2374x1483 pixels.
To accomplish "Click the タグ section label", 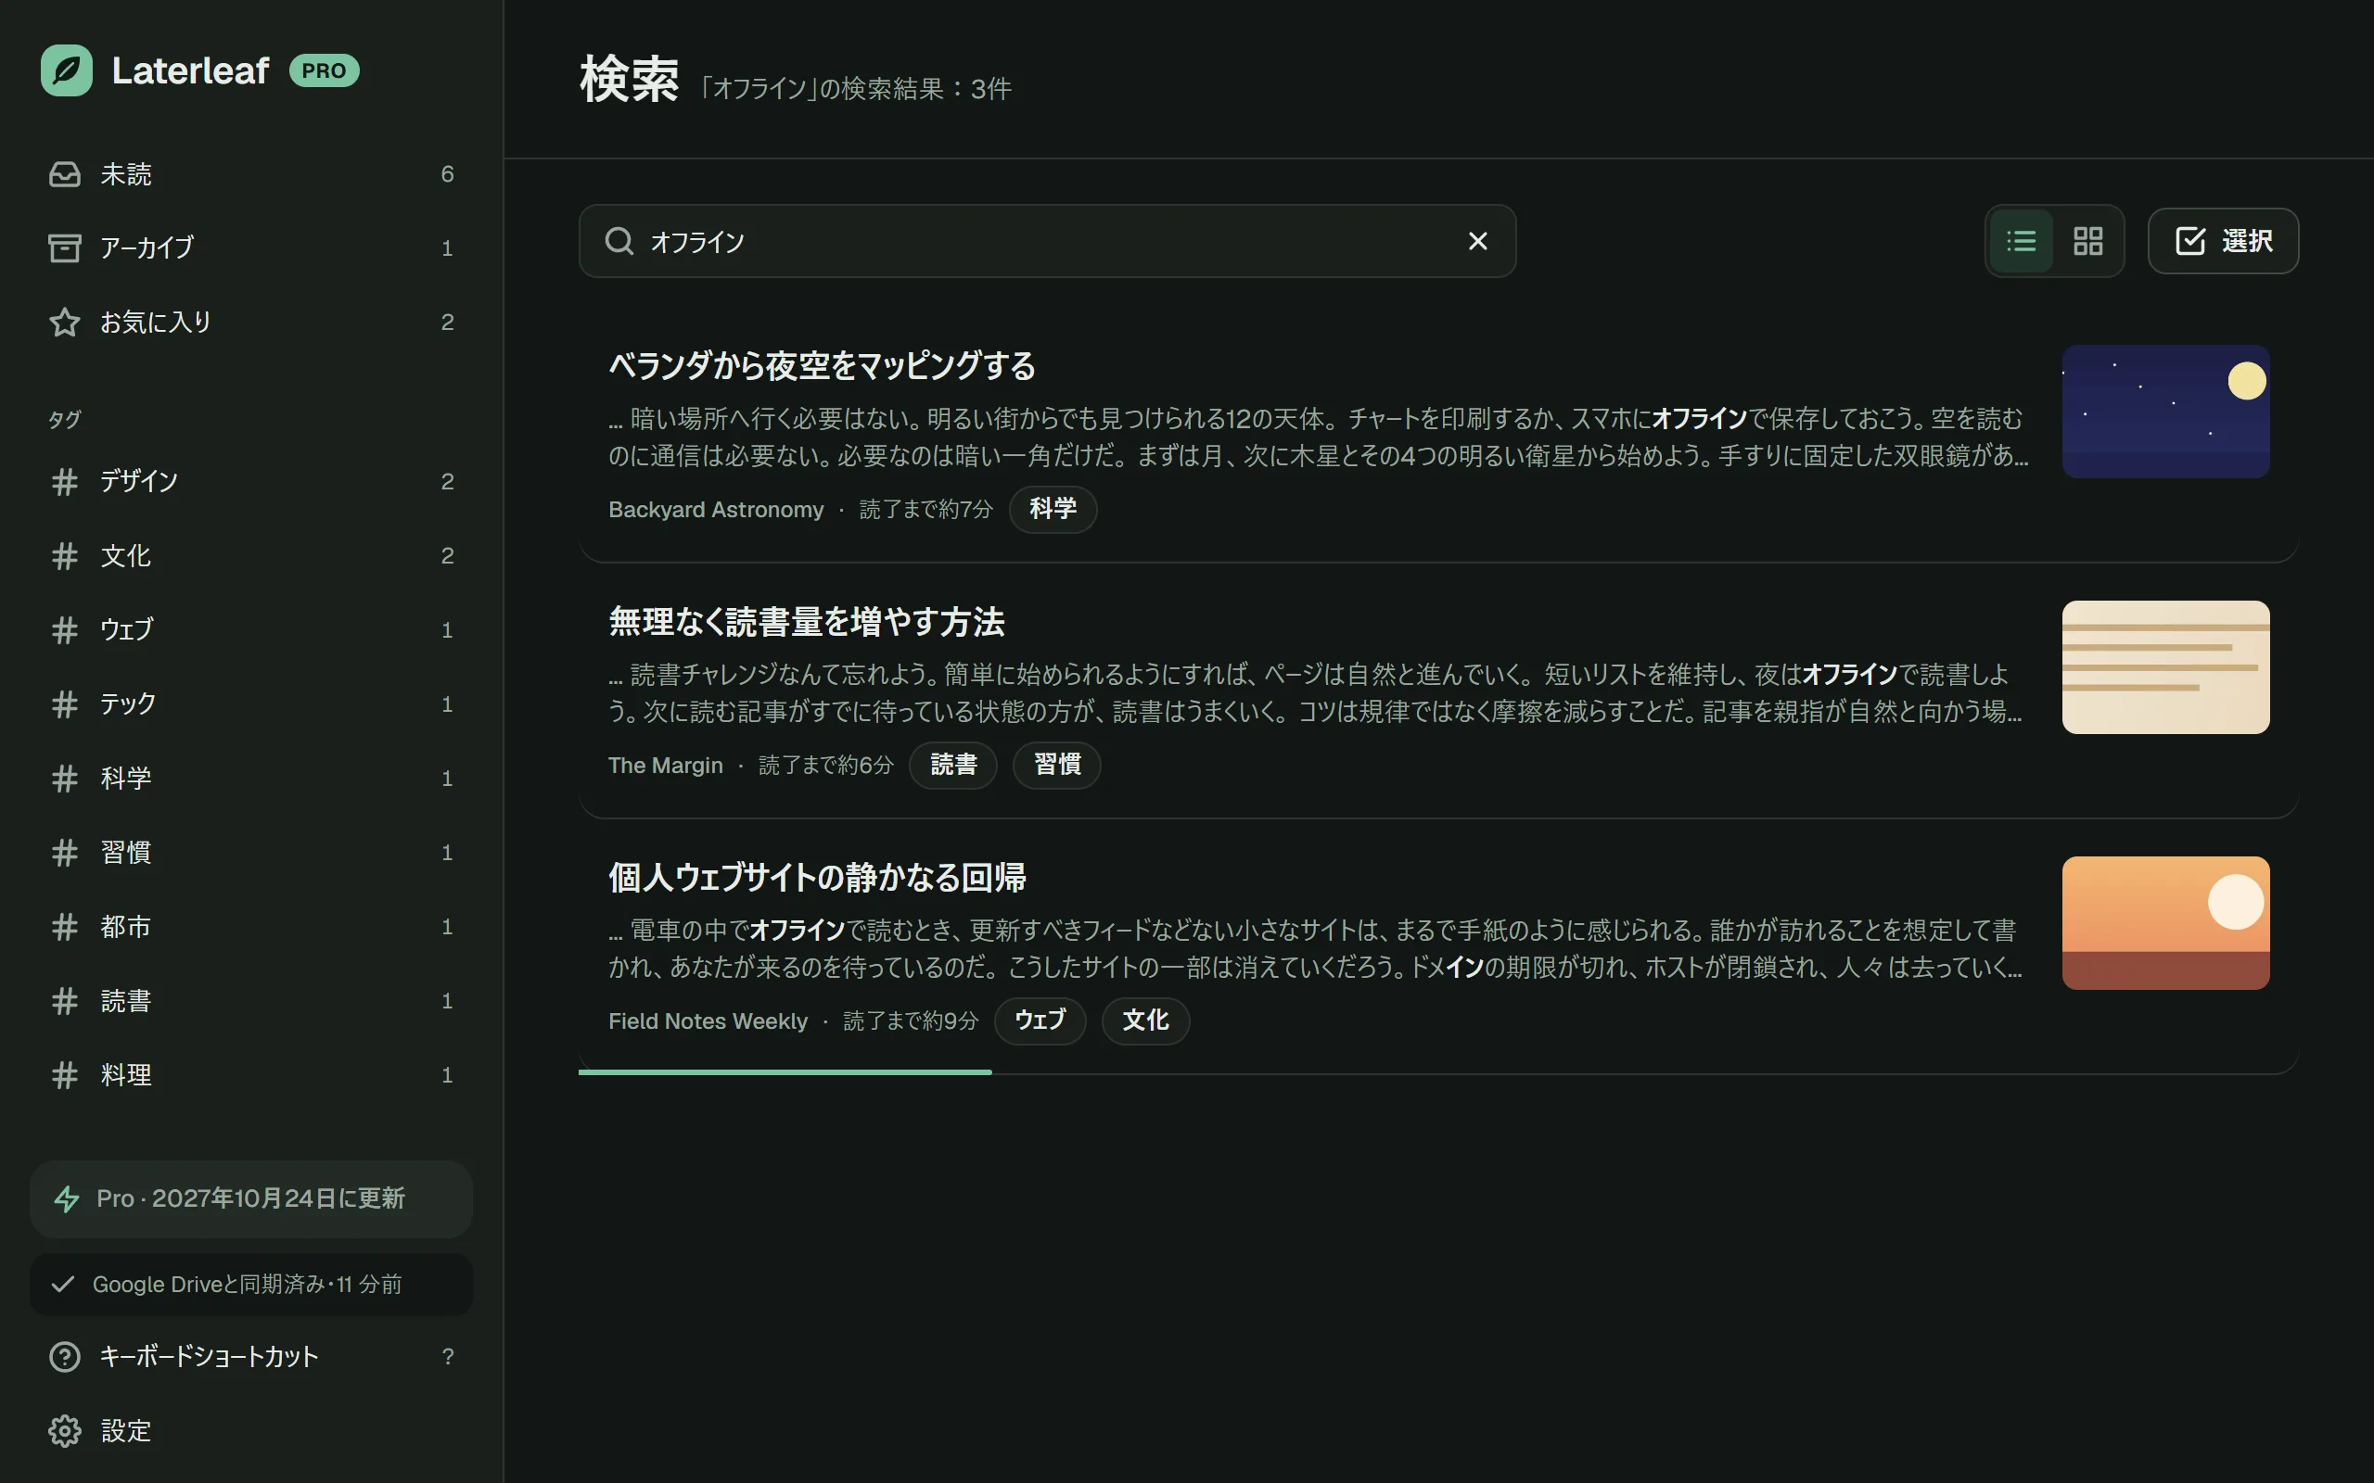I will (65, 420).
